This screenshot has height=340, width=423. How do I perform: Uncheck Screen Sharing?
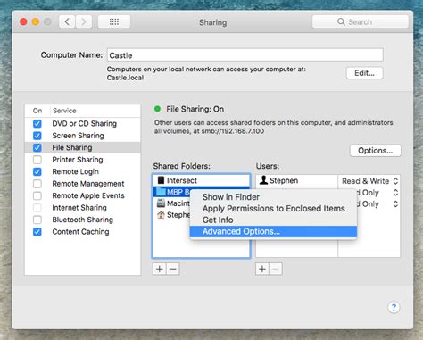click(x=37, y=136)
